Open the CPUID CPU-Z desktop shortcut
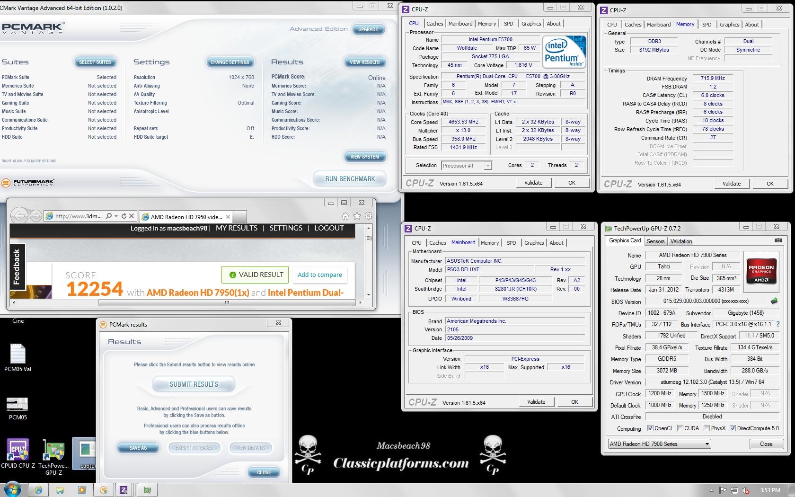The image size is (795, 497). 18,453
